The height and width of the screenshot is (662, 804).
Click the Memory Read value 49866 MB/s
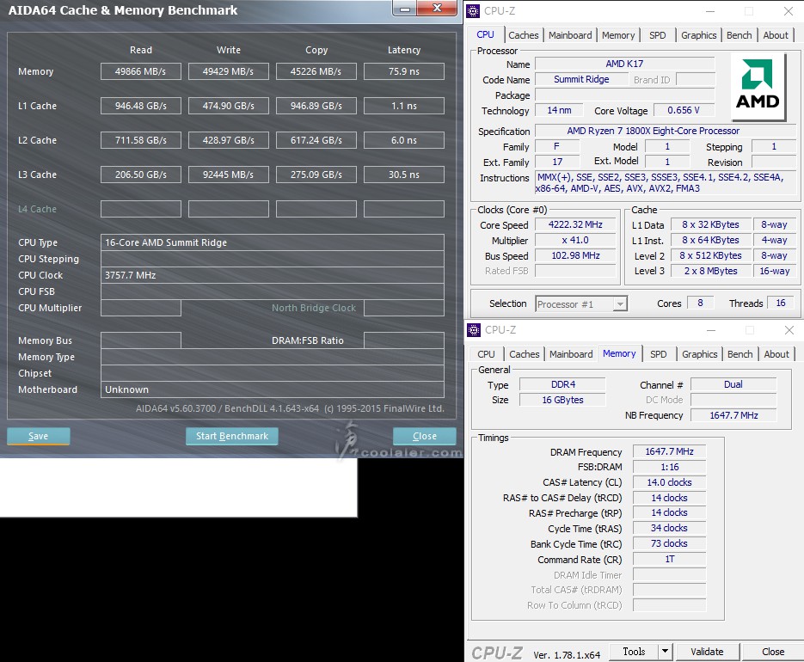click(141, 71)
